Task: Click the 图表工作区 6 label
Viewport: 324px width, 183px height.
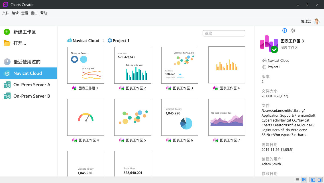Action: (183, 140)
